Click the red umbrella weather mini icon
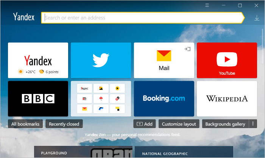This screenshot has height=158, width=265. click(101, 99)
